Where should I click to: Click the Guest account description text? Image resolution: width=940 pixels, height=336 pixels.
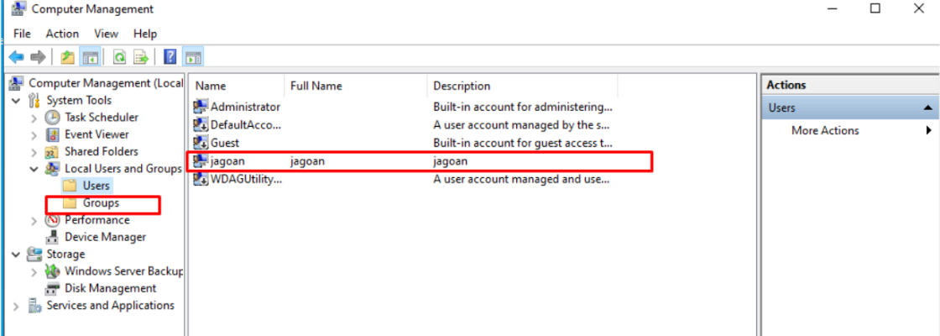tap(523, 144)
